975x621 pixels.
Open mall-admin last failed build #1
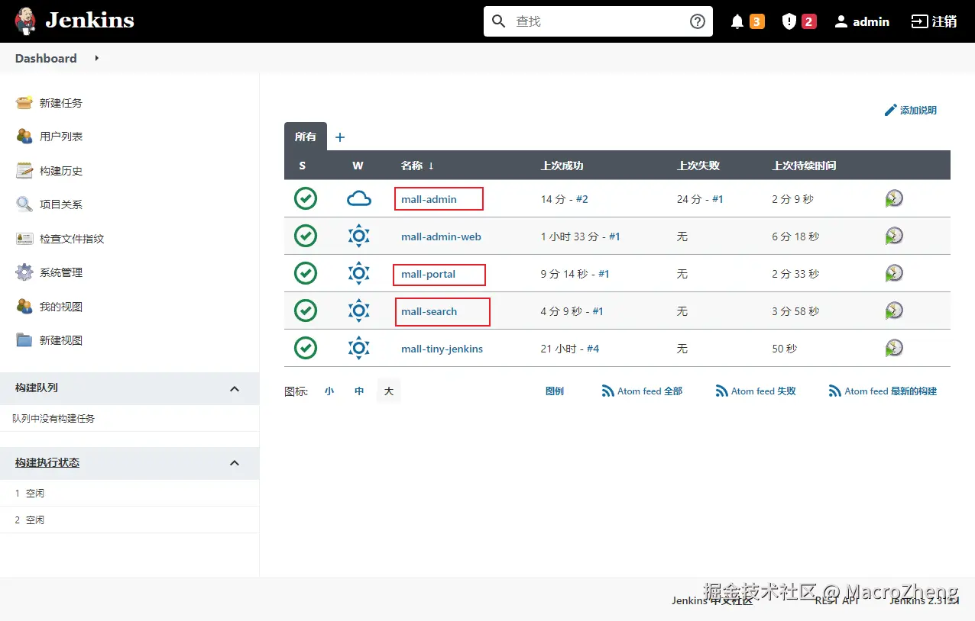pos(717,199)
